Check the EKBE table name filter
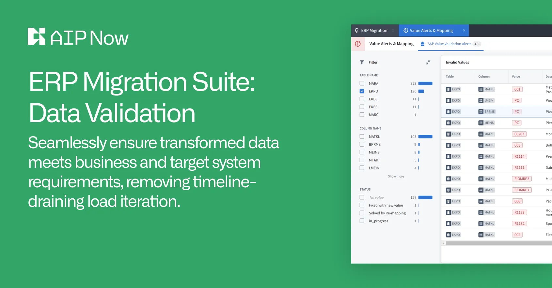The width and height of the screenshot is (552, 288). pos(362,99)
